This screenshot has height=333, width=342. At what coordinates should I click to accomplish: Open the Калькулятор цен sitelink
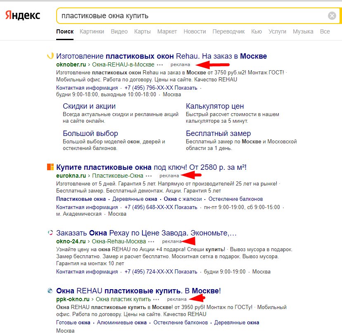[215, 106]
